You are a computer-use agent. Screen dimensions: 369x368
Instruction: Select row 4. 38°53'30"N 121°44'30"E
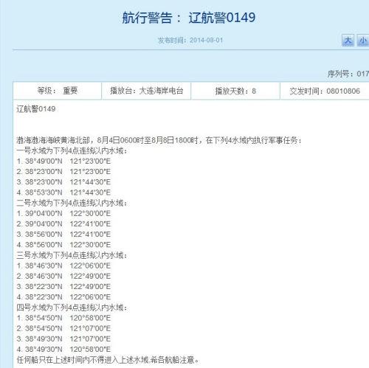coord(63,192)
